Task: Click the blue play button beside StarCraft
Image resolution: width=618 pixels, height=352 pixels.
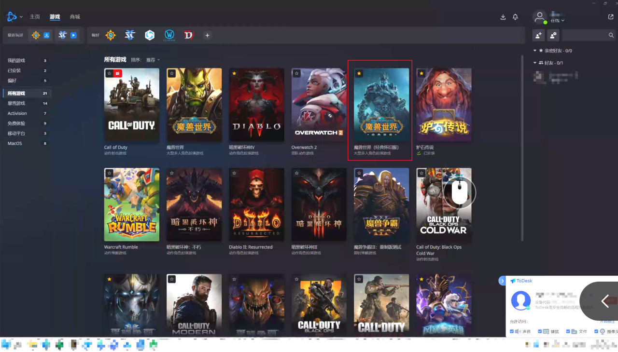Action: [x=73, y=35]
